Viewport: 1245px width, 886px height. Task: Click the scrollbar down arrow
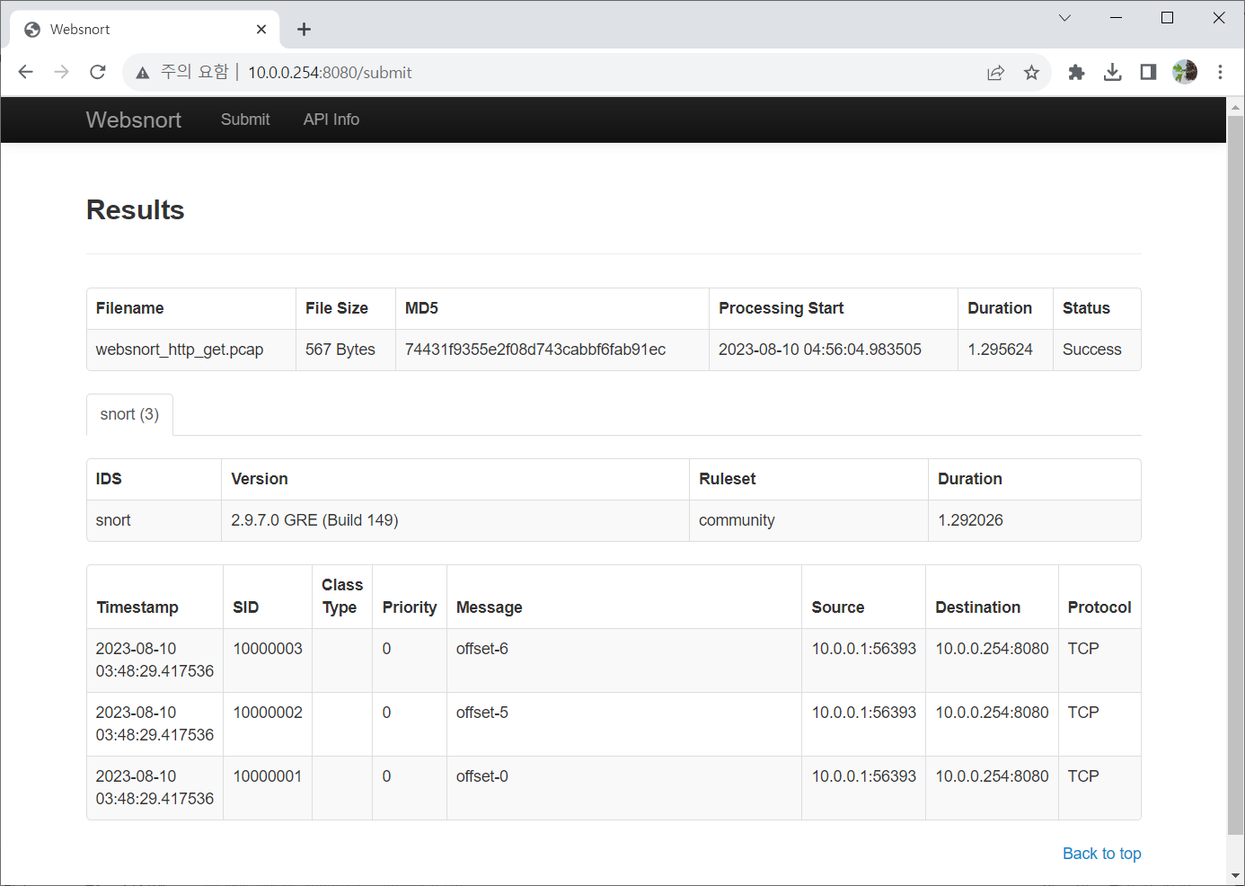coord(1235,875)
